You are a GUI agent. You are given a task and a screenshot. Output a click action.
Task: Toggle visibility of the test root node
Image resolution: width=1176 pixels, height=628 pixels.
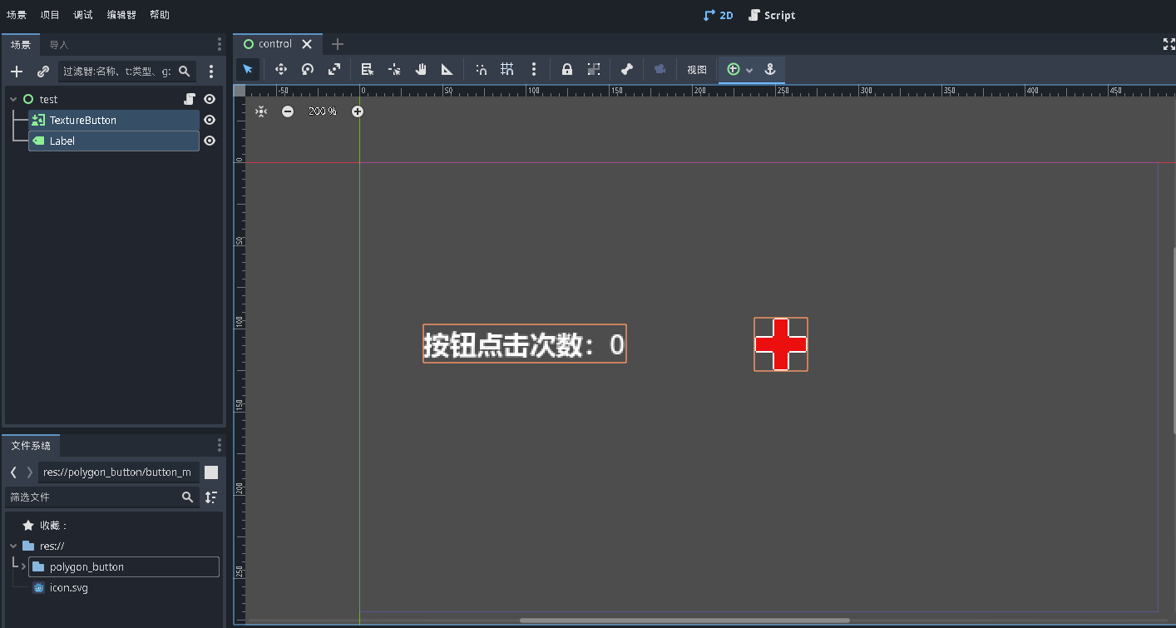[x=209, y=98]
